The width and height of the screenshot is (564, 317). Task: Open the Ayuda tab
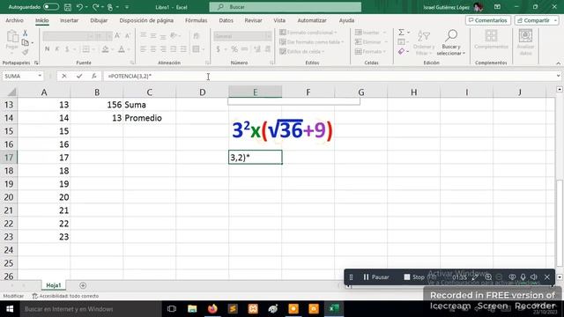tap(346, 20)
